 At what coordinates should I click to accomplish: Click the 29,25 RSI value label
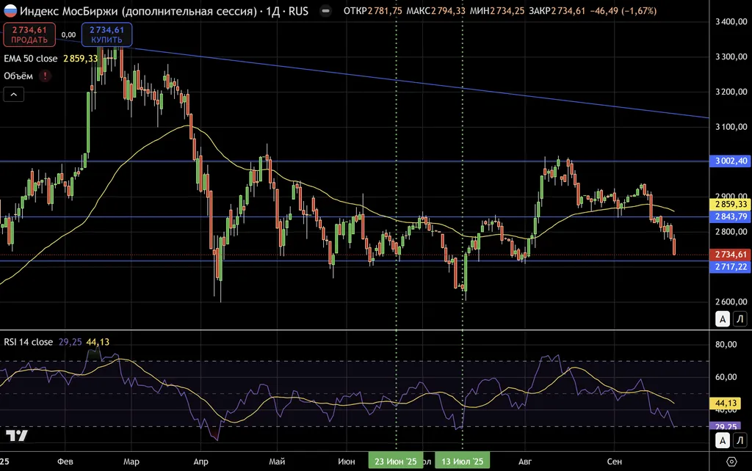730,426
